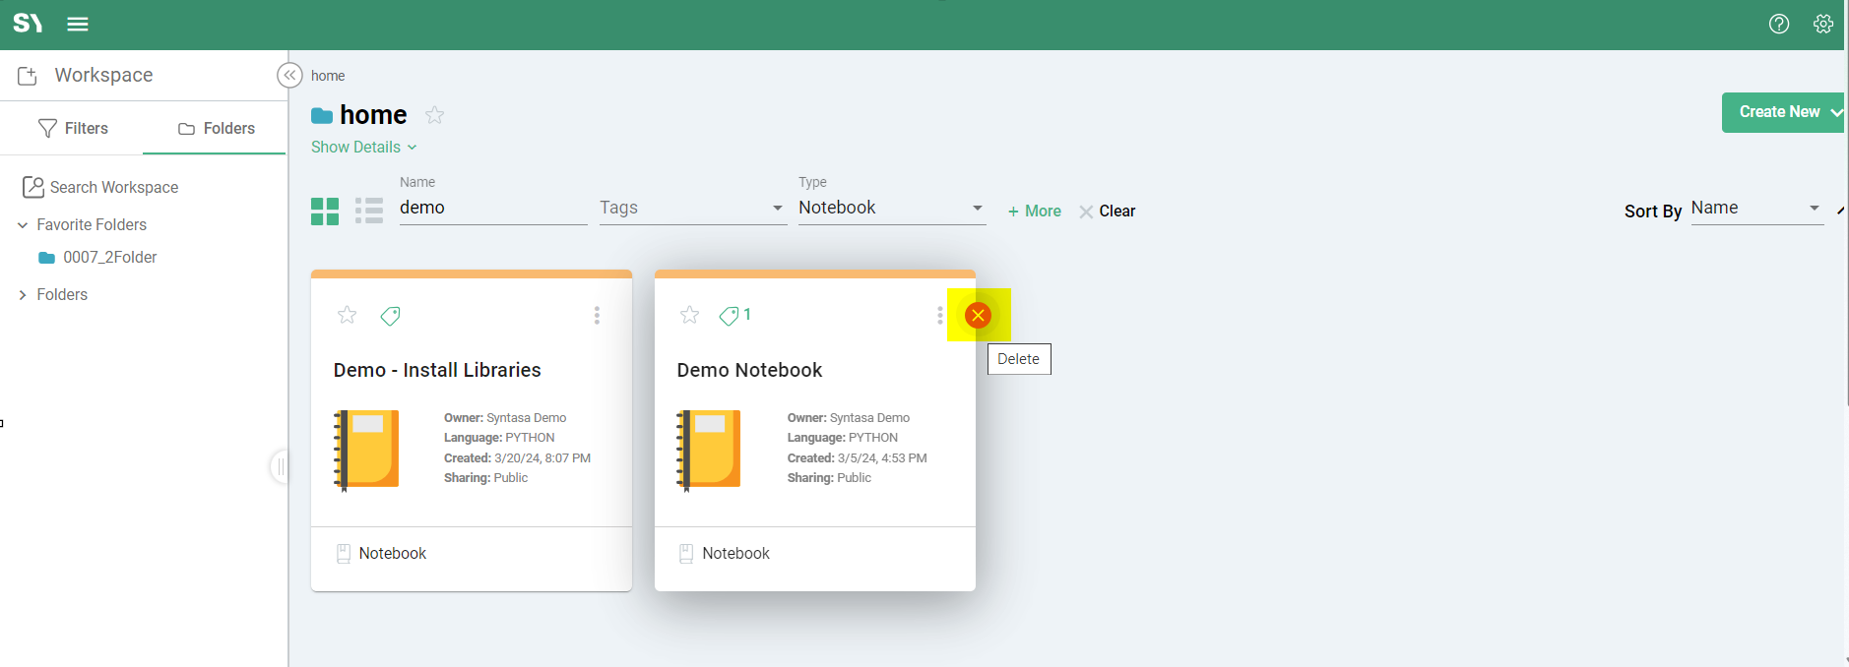This screenshot has width=1849, height=667.
Task: Collapse the sidebar with double-chevron button
Action: pos(289,76)
